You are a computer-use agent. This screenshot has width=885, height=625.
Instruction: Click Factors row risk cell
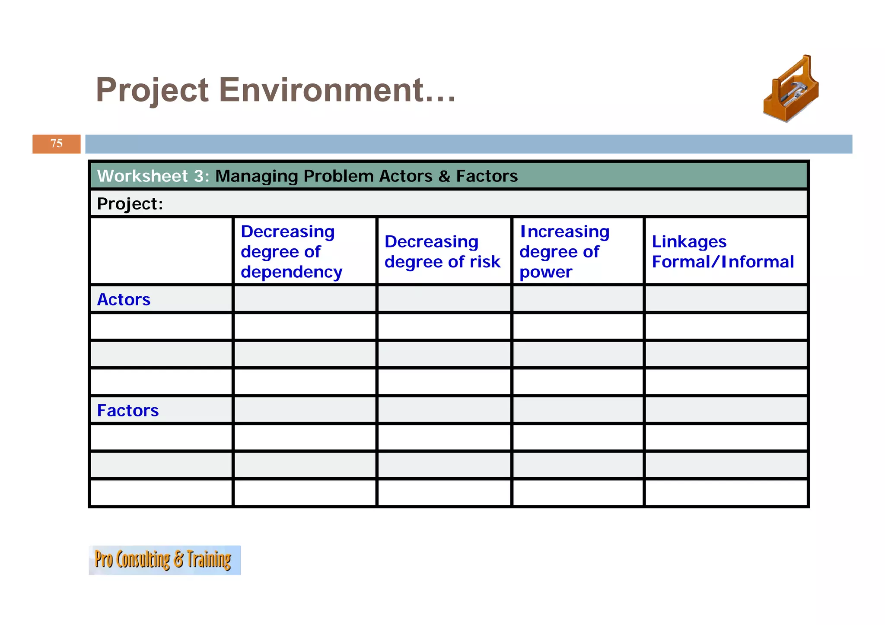pyautogui.click(x=444, y=410)
